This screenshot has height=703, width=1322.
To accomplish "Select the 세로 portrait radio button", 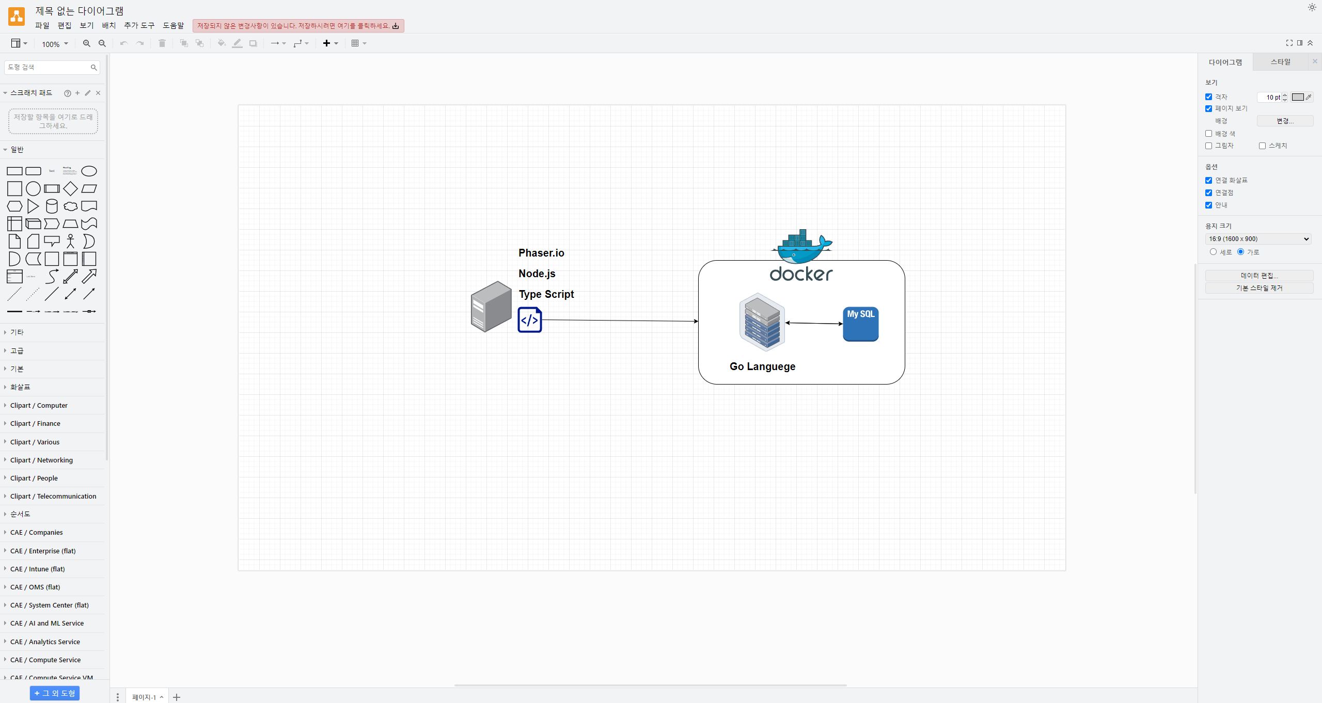I will [1213, 252].
